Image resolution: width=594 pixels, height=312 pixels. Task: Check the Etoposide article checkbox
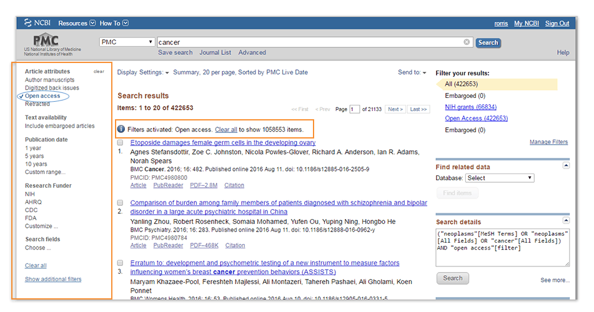(x=121, y=143)
